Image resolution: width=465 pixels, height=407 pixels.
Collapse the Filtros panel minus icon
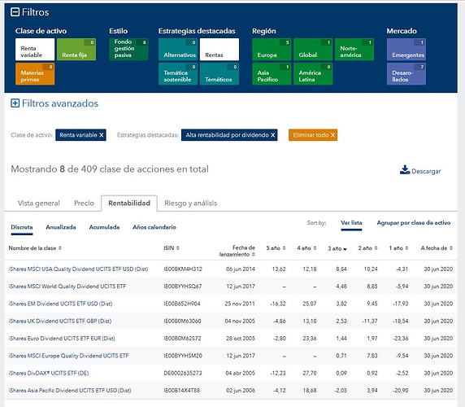(x=15, y=12)
